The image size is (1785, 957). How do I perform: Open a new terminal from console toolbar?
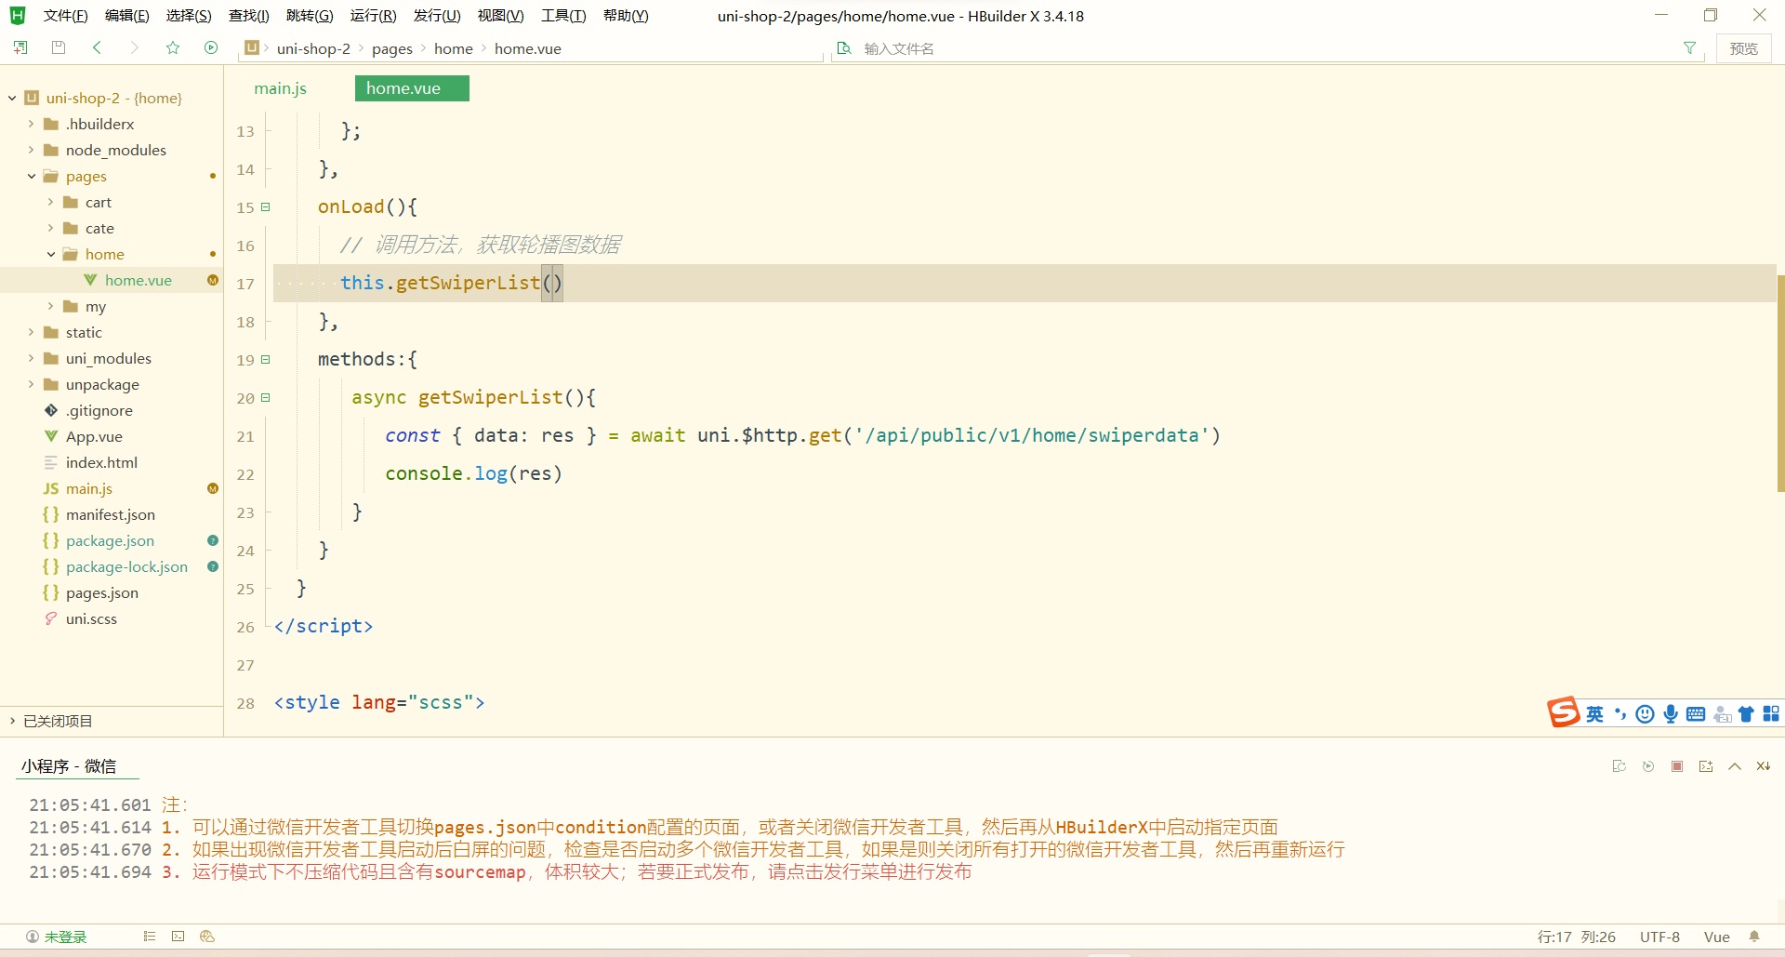(1706, 765)
